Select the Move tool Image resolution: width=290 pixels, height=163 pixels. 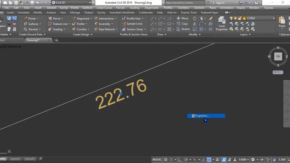(x=182, y=19)
